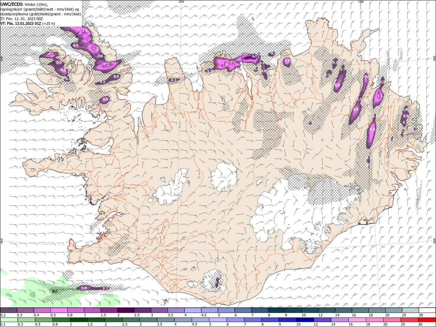The width and height of the screenshot is (436, 327).
Task: Click the '0.1' label in bottom legend row
Action: pyautogui.click(x=3, y=324)
